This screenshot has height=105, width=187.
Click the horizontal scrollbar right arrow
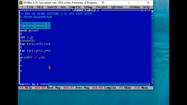[x=149, y=84]
